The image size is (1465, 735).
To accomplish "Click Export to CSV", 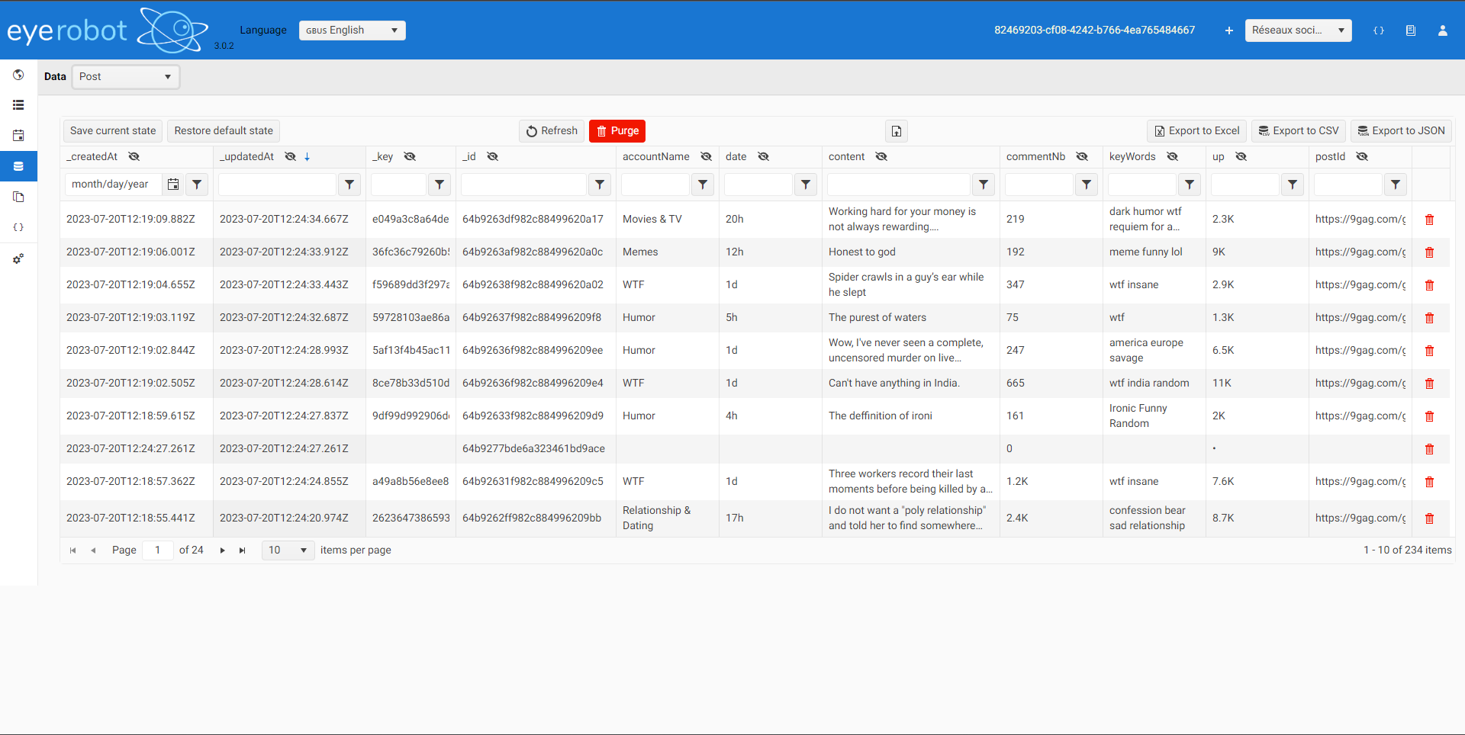I will tap(1298, 130).
